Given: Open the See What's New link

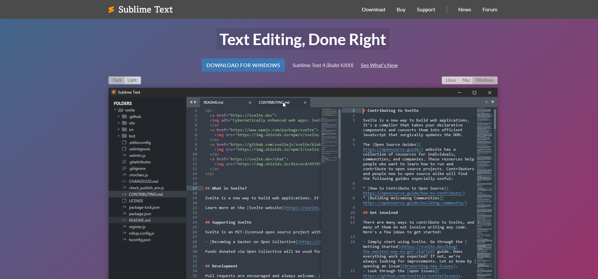Looking at the screenshot, I should [x=379, y=65].
